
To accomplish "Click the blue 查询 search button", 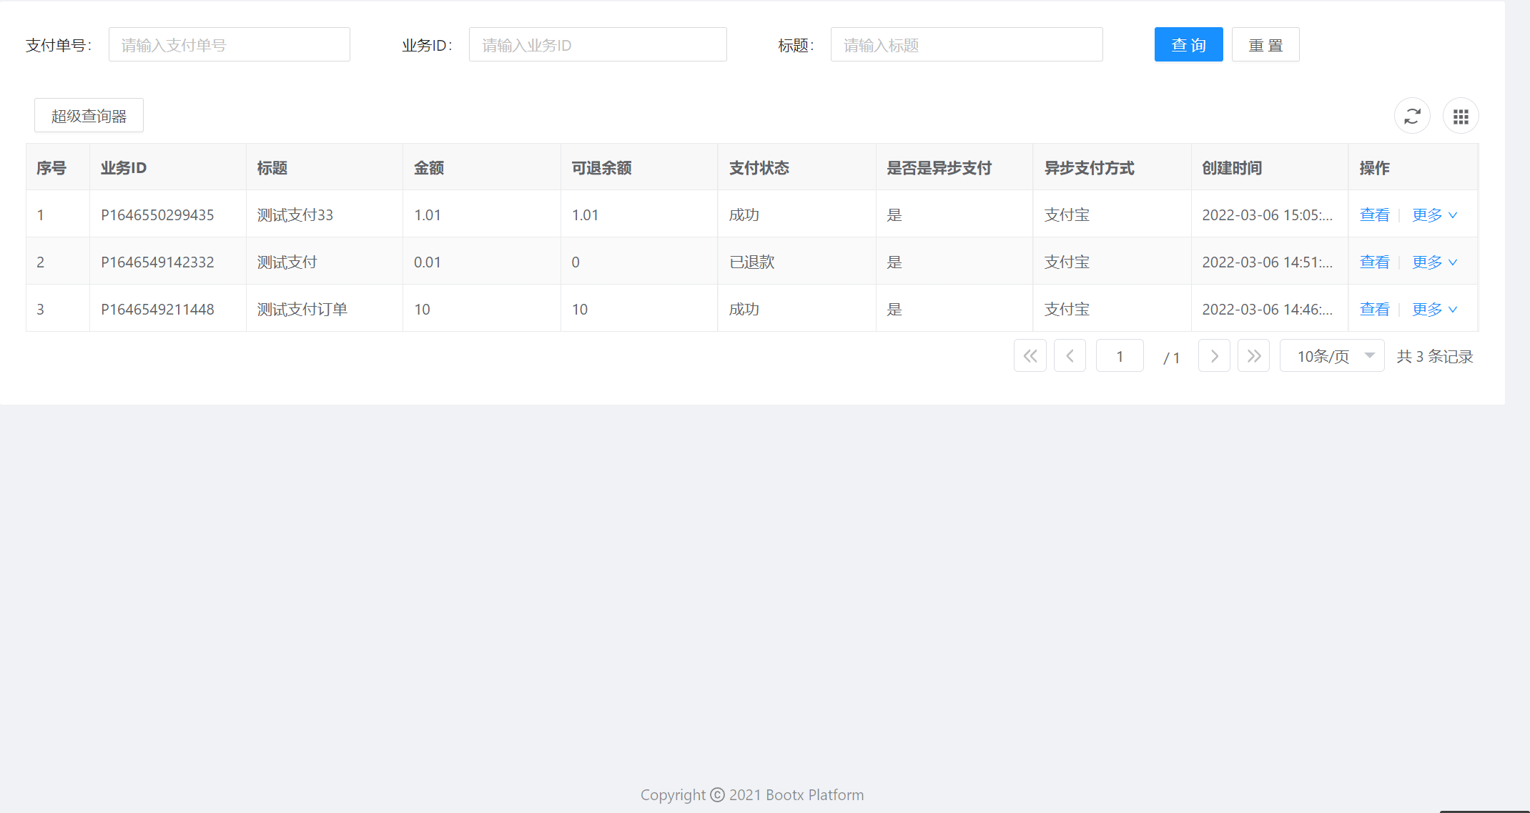I will [1188, 44].
